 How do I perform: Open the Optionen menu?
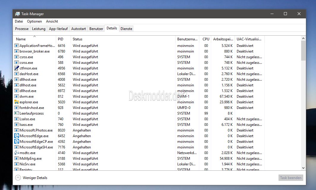(34, 21)
